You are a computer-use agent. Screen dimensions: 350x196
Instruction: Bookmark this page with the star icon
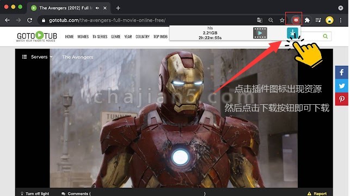[x=282, y=20]
